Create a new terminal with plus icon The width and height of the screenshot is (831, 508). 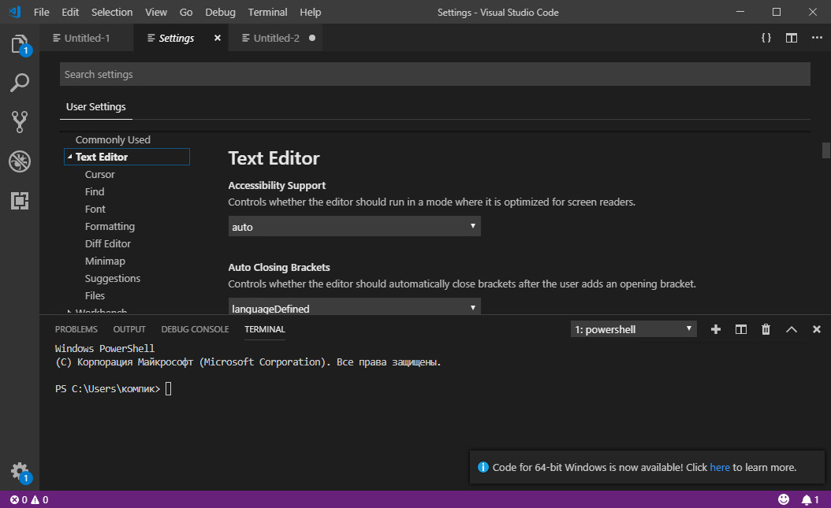tap(715, 329)
